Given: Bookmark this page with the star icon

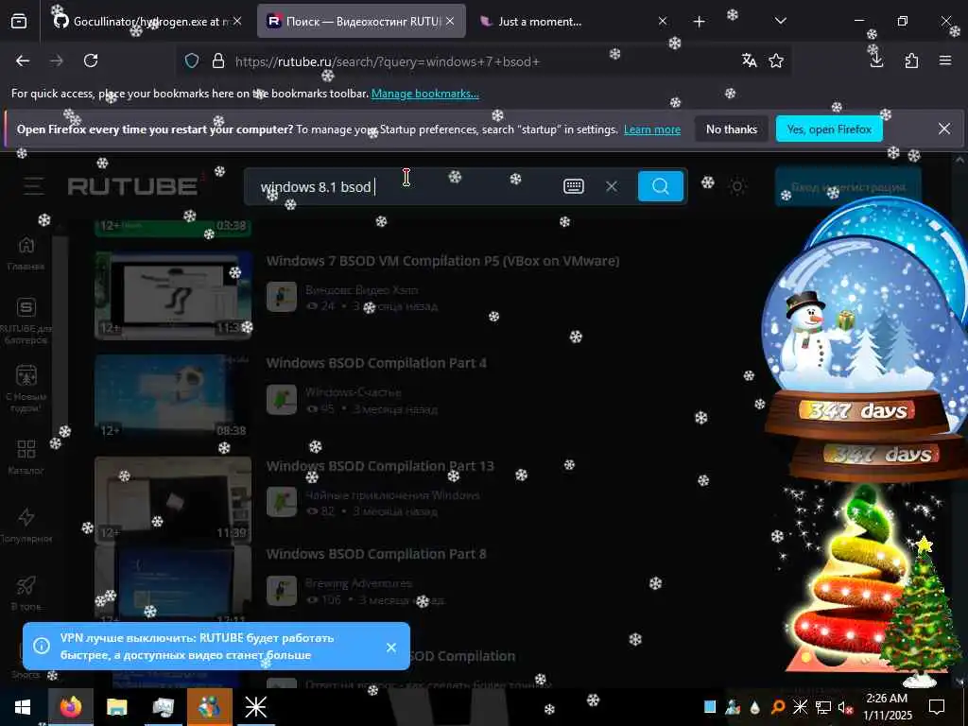Looking at the screenshot, I should [x=776, y=60].
